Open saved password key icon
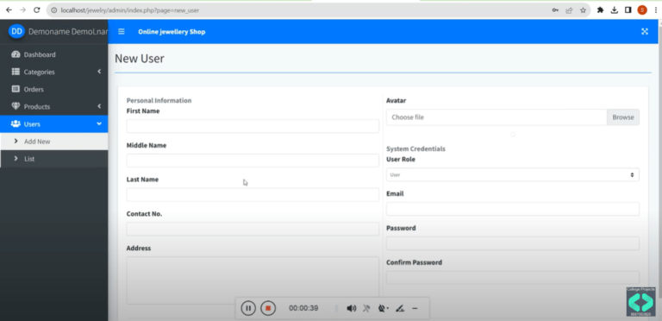 (x=555, y=10)
